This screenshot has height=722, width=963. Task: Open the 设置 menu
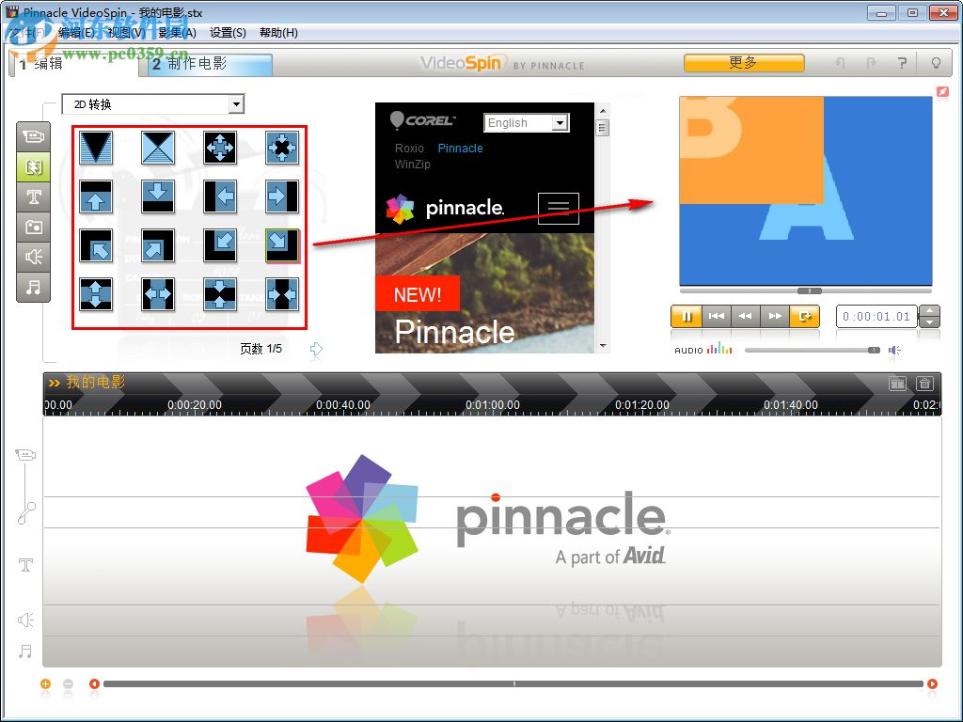click(x=228, y=32)
